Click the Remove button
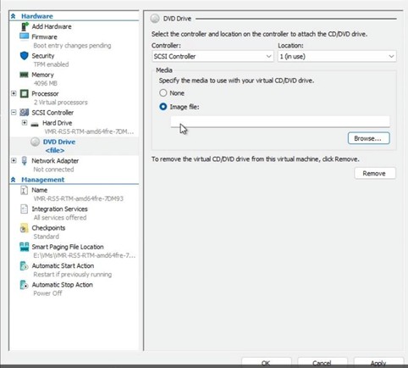Image resolution: width=408 pixels, height=368 pixels. point(374,173)
